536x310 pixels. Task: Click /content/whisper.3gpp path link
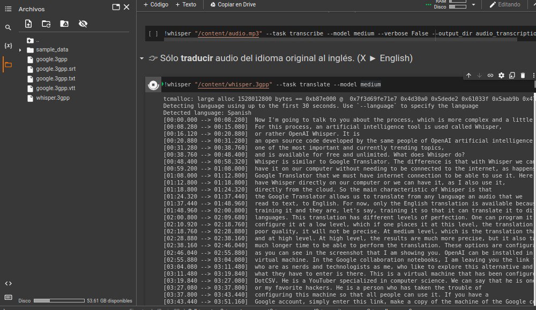click(234, 85)
